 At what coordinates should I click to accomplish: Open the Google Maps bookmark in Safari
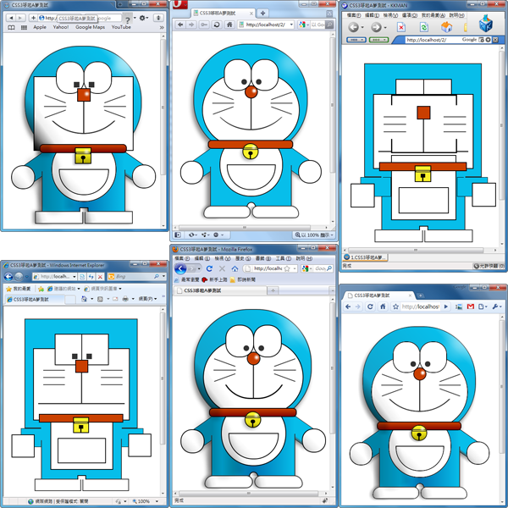click(90, 27)
